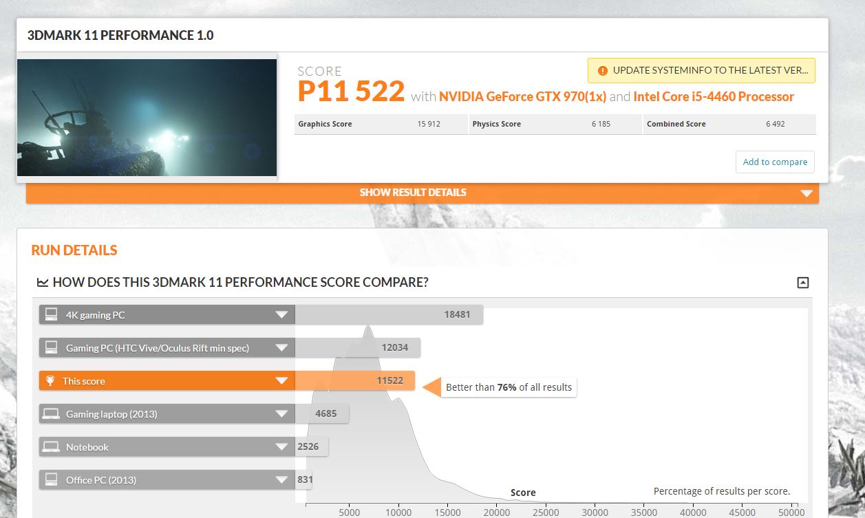This screenshot has height=518, width=865.
Task: Click the white arrow on Show Result Details bar
Action: tap(807, 193)
